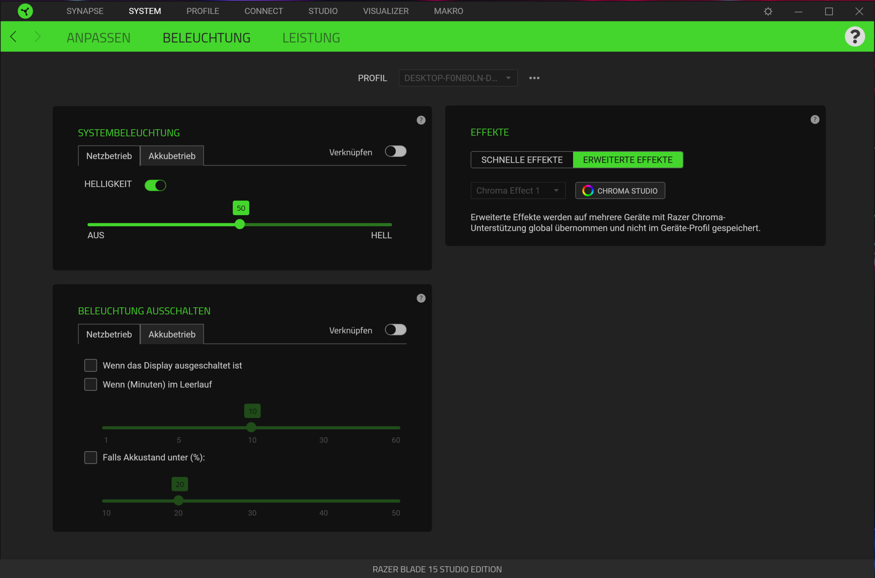Click the 'AUS' brightness label

(96, 236)
